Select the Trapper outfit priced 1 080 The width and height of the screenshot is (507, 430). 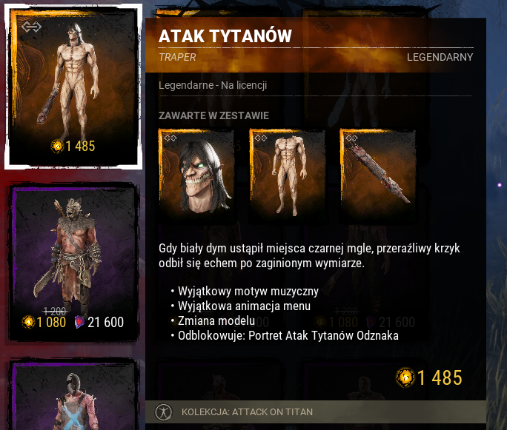click(x=73, y=262)
